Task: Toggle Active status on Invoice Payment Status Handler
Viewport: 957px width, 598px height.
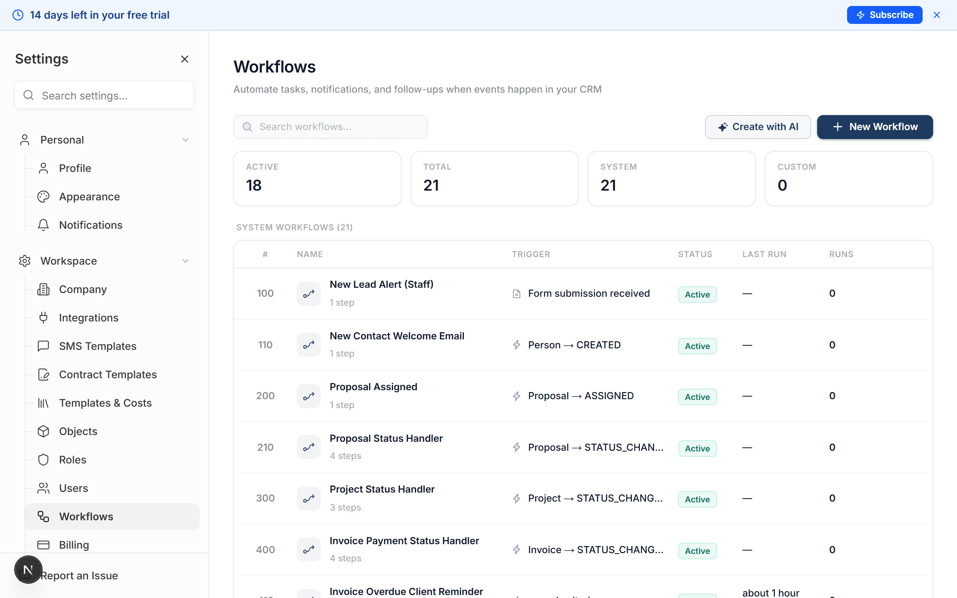Action: (697, 551)
